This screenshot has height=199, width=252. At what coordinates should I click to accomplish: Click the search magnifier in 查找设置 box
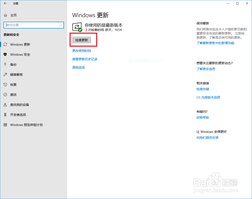60,25
